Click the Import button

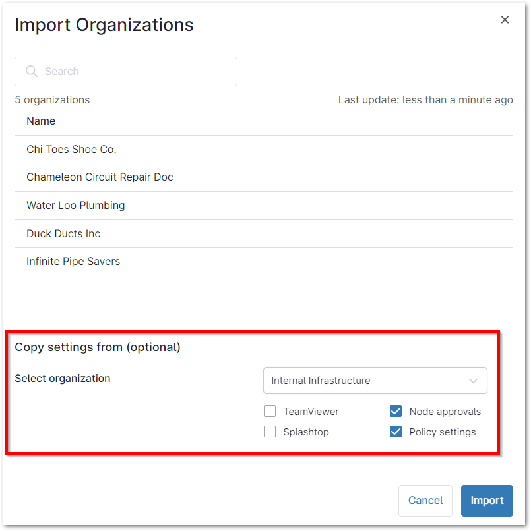[487, 500]
